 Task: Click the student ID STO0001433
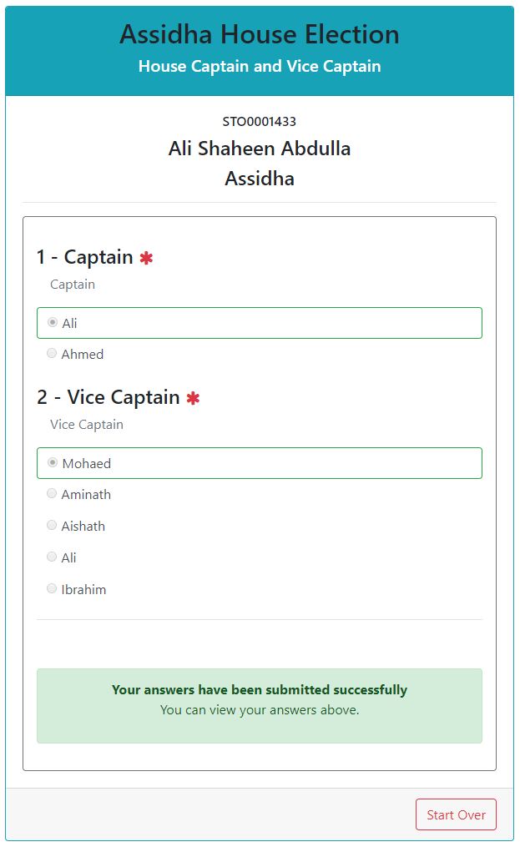[259, 122]
